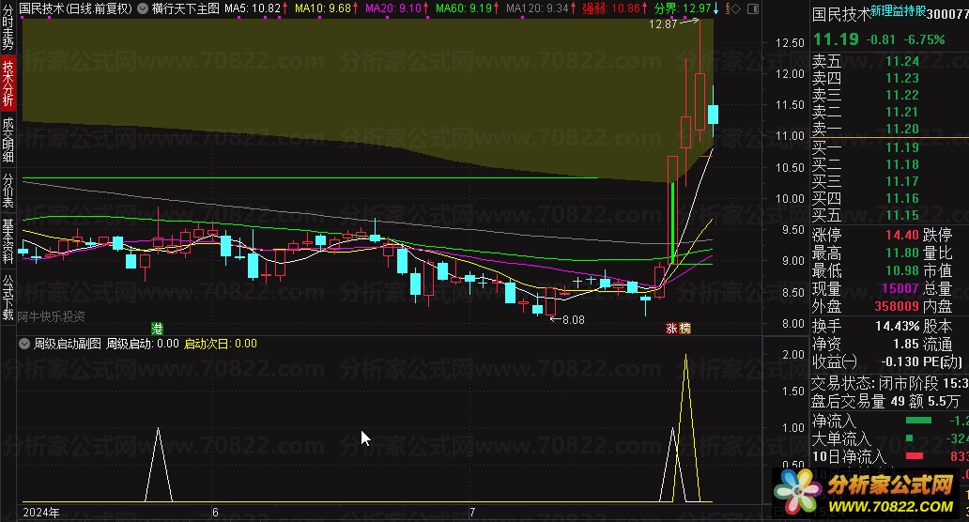Screen dimensions: 969x522
Task: Click the 国民技术 stock name in quote panel
Action: 841,14
